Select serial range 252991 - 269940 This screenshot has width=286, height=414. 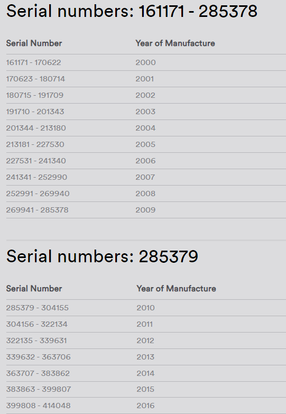[x=38, y=194]
